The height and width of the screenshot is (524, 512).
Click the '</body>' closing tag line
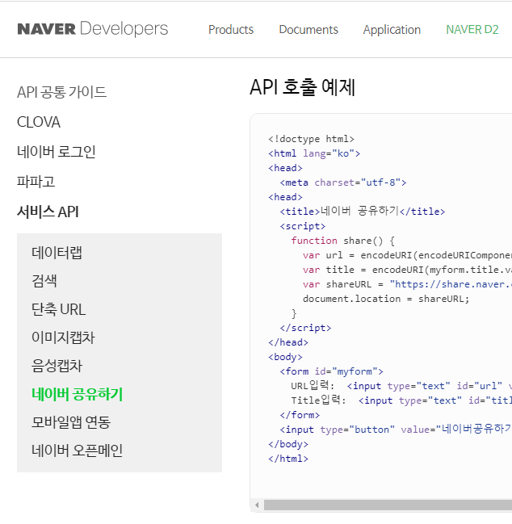[x=288, y=444]
